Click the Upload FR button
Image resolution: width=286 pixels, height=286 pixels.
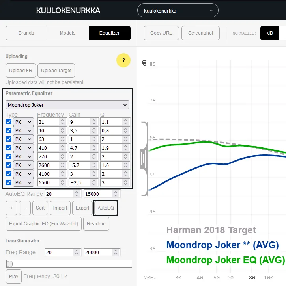[x=21, y=71]
